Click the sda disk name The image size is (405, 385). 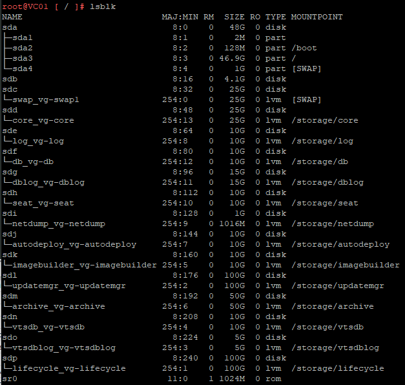(10, 27)
